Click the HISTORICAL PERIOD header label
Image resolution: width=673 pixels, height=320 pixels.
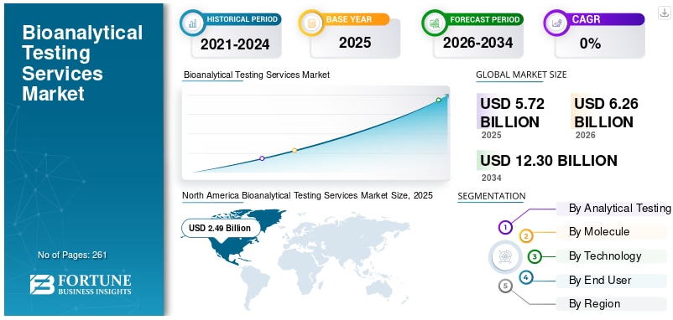coord(243,19)
